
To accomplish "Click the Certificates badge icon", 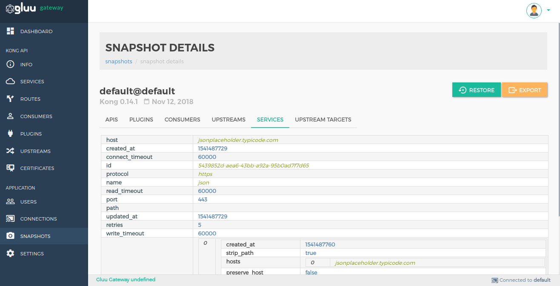I will 10,168.
